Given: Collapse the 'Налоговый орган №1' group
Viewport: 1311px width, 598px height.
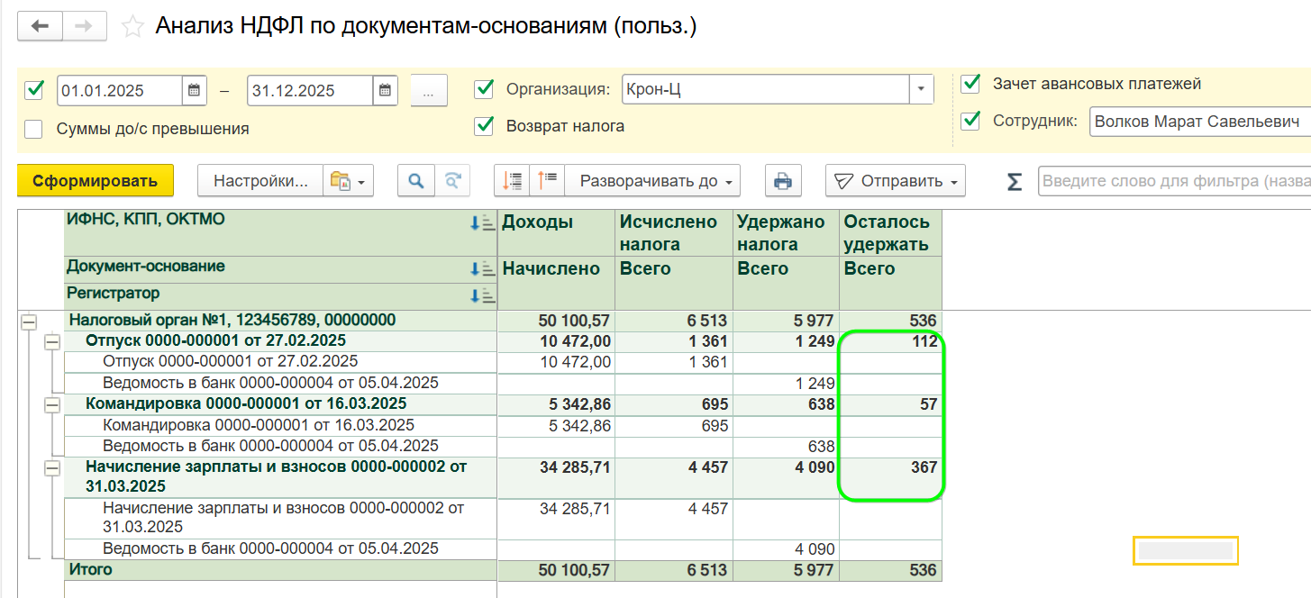Looking at the screenshot, I should coord(30,321).
